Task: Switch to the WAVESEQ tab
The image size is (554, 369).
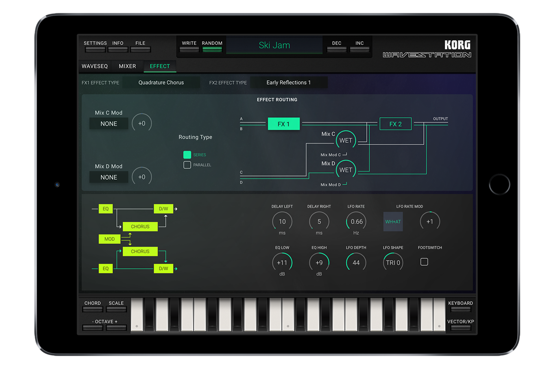Action: tap(95, 66)
